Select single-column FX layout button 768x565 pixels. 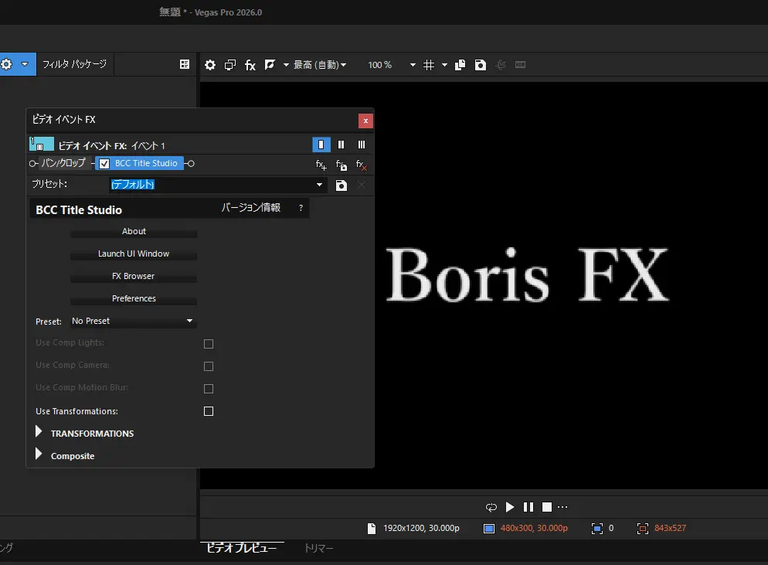pos(321,145)
